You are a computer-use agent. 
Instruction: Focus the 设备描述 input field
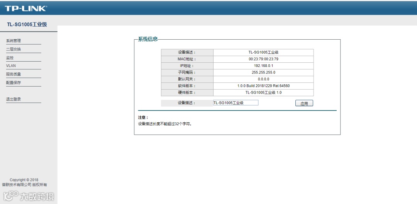pos(236,103)
